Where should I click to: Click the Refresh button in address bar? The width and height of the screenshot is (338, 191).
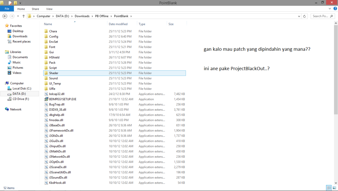click(304, 16)
